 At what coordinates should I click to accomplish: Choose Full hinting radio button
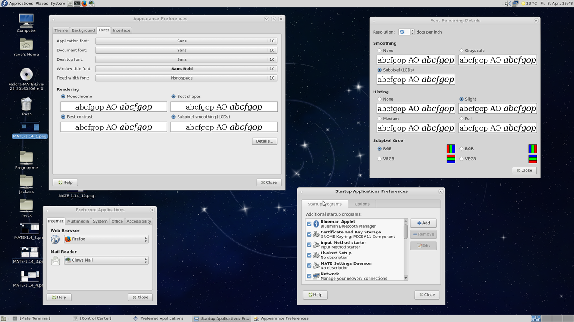click(461, 119)
